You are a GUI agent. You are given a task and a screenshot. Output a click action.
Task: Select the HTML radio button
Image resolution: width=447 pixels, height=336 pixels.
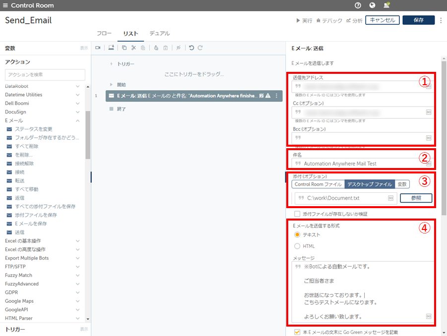[297, 246]
